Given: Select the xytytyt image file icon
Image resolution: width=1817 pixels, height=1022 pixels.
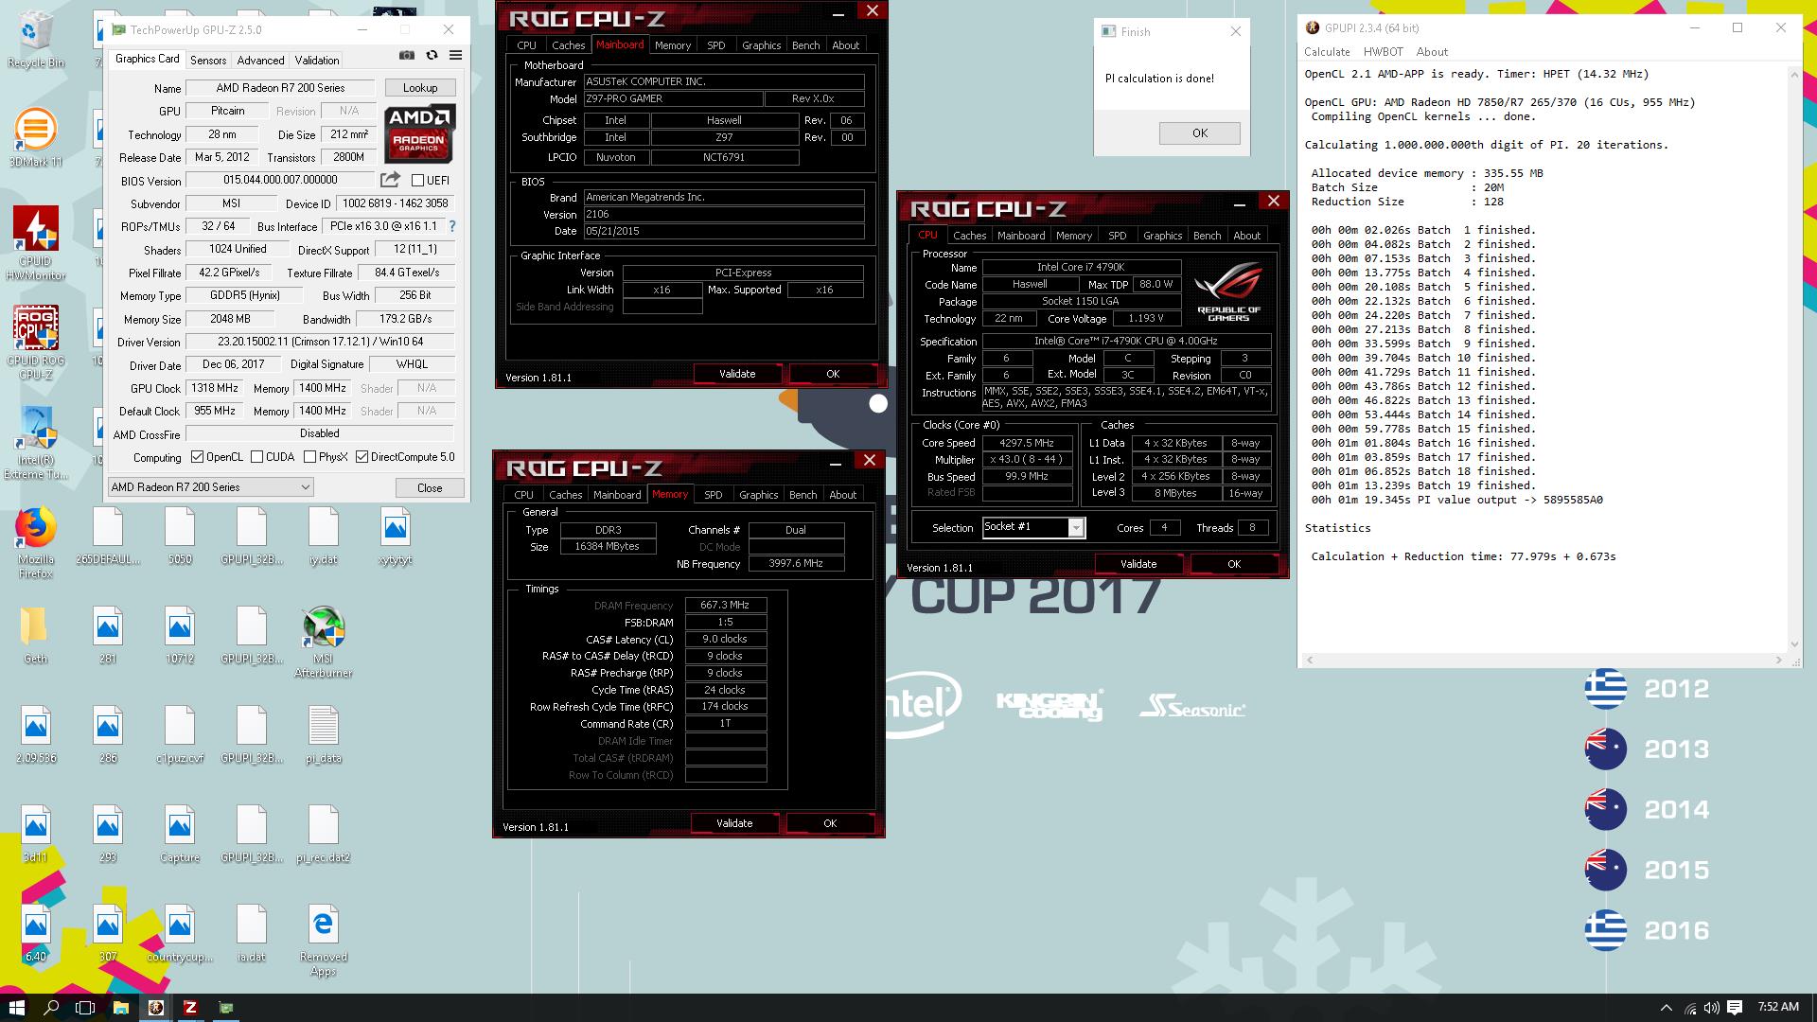Looking at the screenshot, I should pyautogui.click(x=396, y=536).
